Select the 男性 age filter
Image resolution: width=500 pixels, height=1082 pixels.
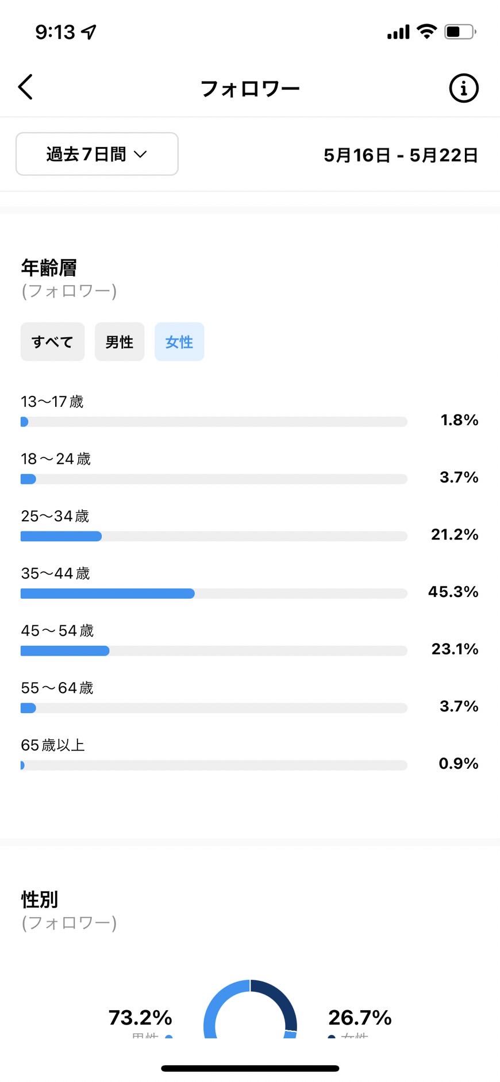[x=120, y=342]
